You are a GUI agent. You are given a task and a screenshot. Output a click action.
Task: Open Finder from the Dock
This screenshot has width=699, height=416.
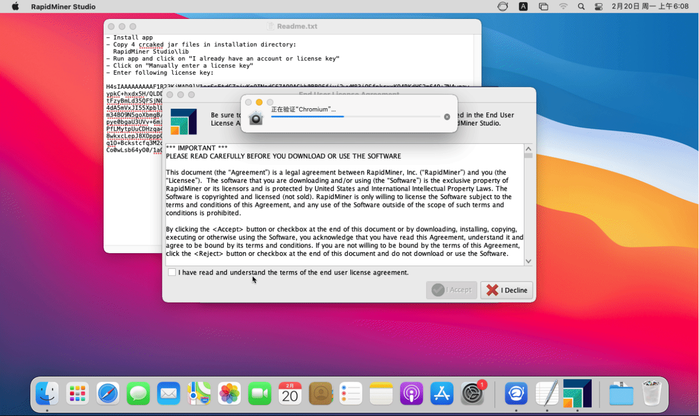point(47,393)
